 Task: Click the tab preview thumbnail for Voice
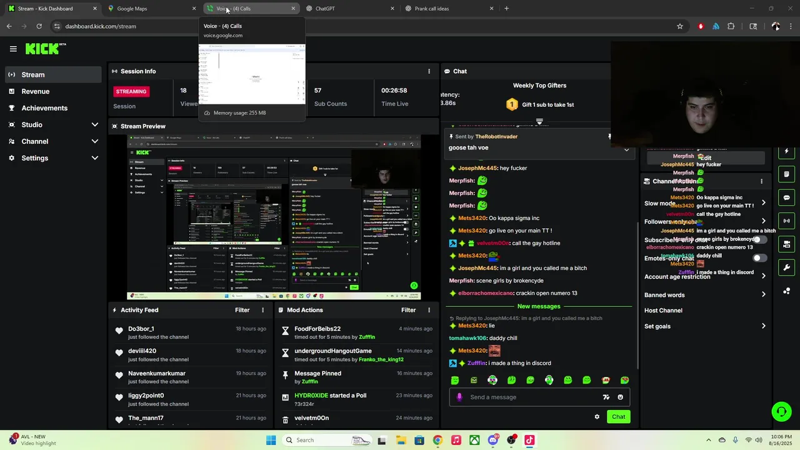[252, 75]
